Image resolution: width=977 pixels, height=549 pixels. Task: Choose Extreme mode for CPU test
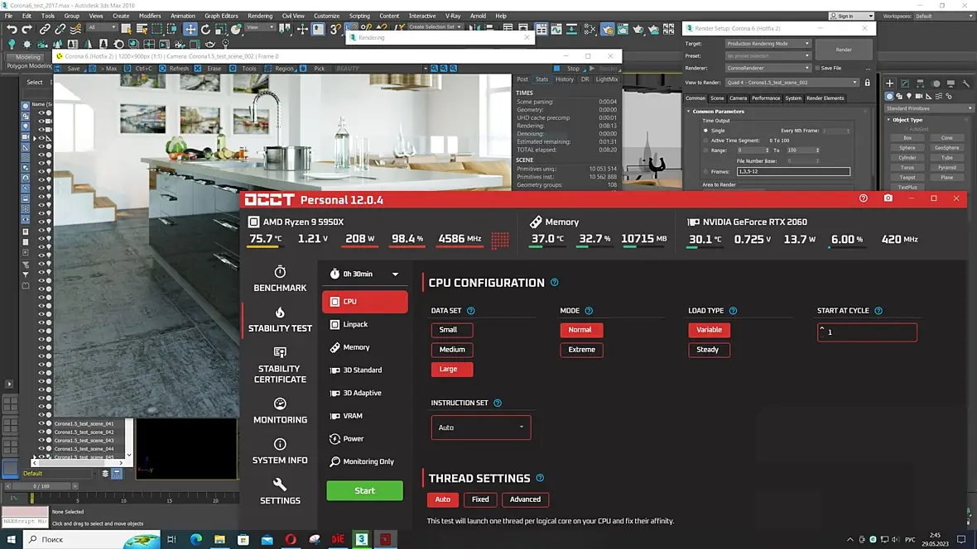(x=581, y=349)
